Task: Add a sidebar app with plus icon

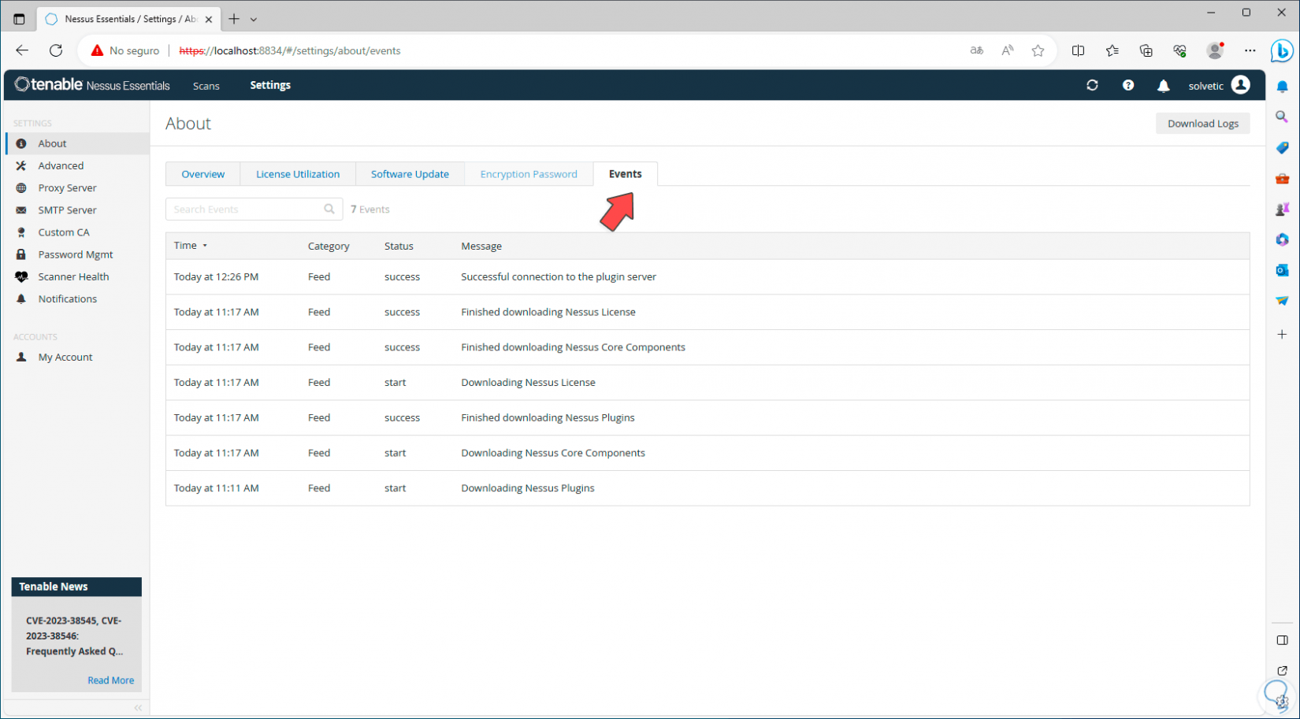Action: tap(1282, 334)
